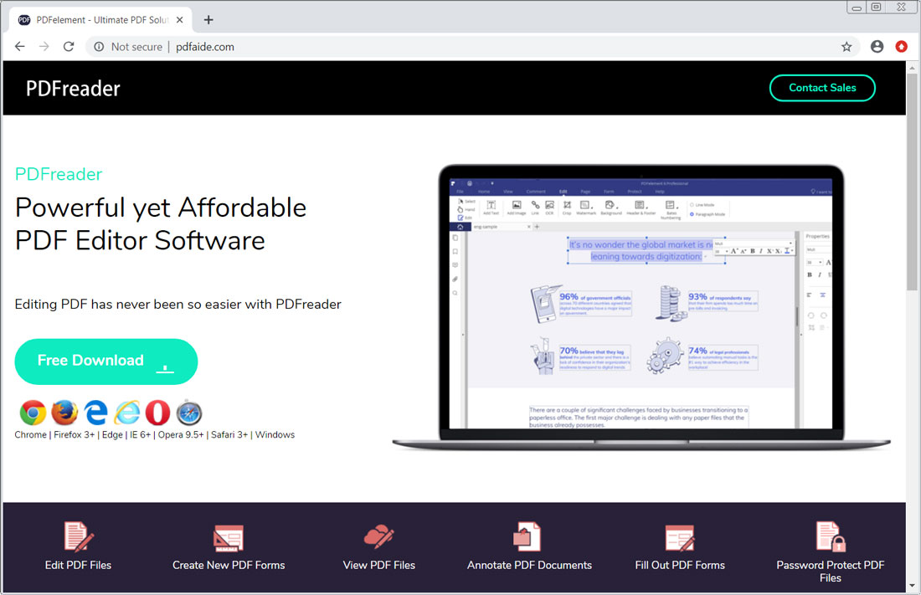This screenshot has height=595, width=921.
Task: Click the Free Download button
Action: click(106, 362)
